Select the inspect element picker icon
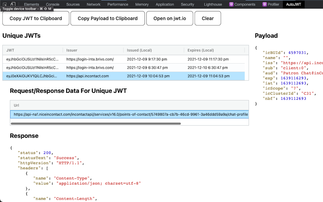Viewport: 323px width, 202px height. pos(5,4)
